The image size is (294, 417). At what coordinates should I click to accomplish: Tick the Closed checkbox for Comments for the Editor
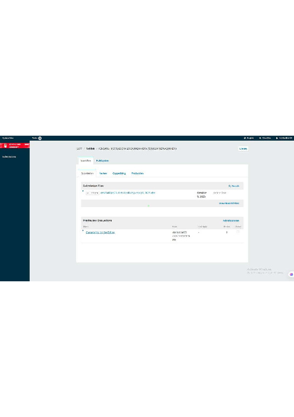point(238,232)
